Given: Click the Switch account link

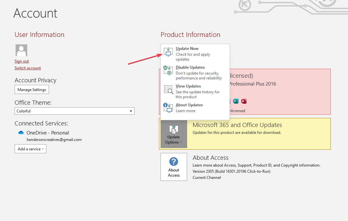Looking at the screenshot, I should tap(28, 68).
